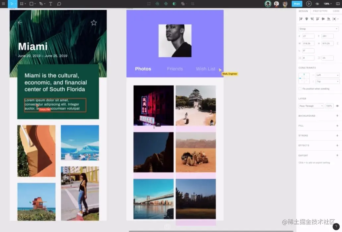Select the Pen tool
This screenshot has width=342, height=232.
click(41, 4)
